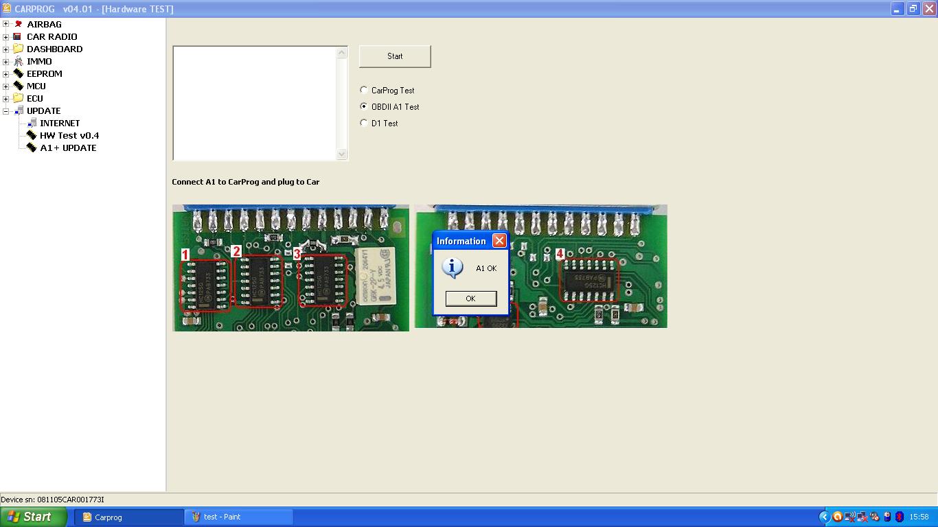The height and width of the screenshot is (527, 938).
Task: Expand the IMMO tree node
Action: (x=6, y=61)
